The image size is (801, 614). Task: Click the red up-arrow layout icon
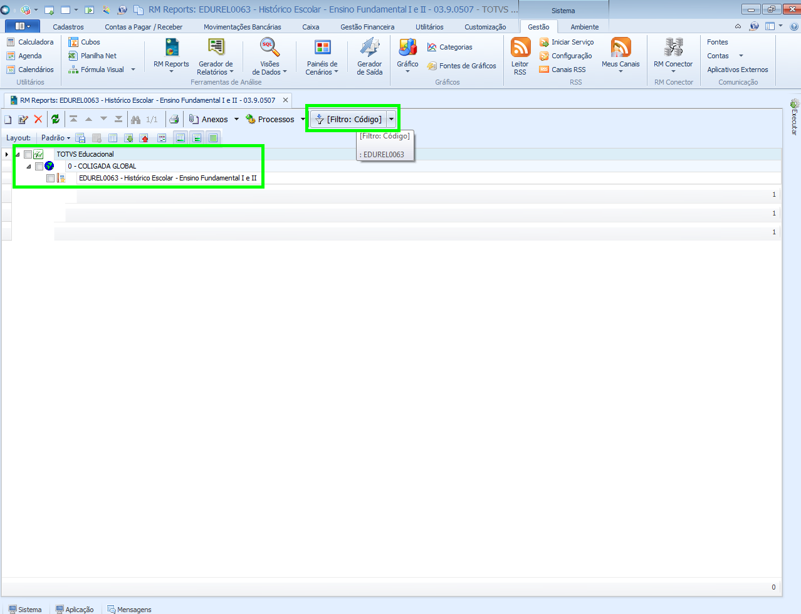pyautogui.click(x=144, y=138)
